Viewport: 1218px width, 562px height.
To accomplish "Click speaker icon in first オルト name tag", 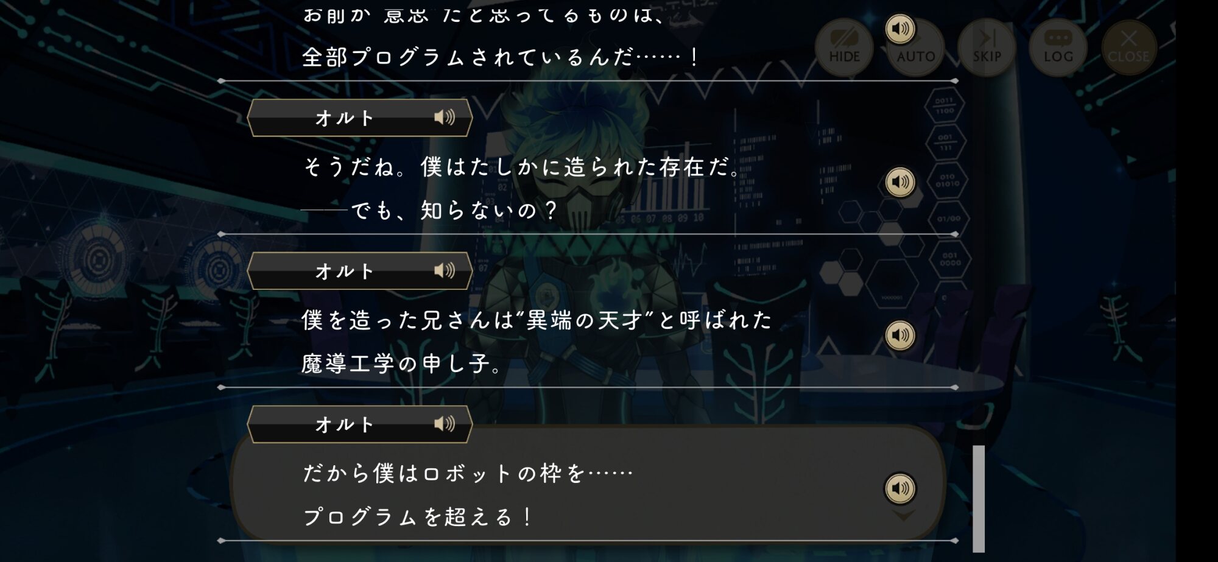I will pos(445,117).
